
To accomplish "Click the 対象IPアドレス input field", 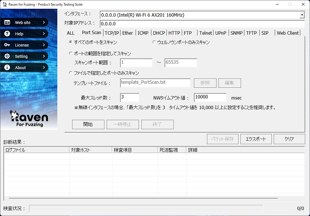I will (202, 24).
